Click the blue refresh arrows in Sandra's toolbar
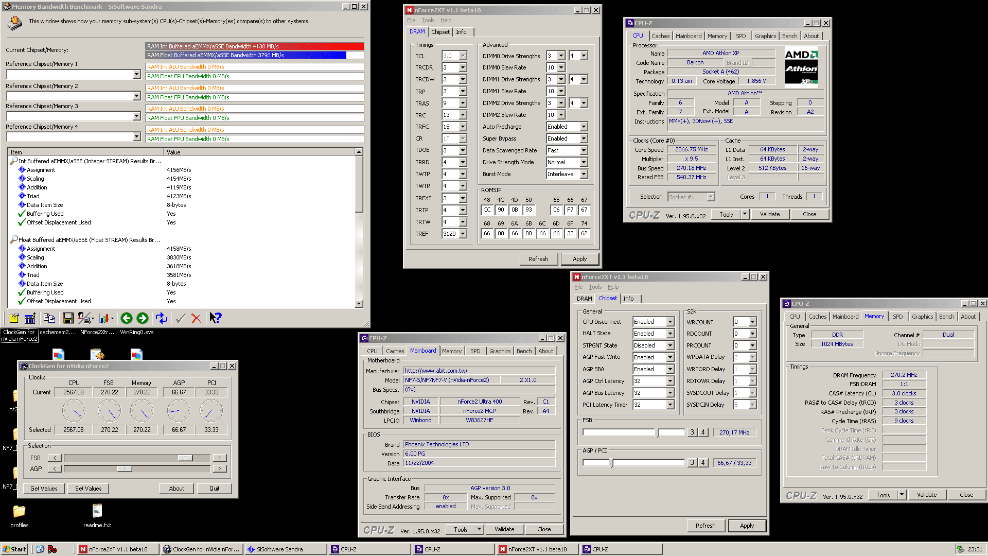Viewport: 988px width, 556px height. [x=162, y=319]
